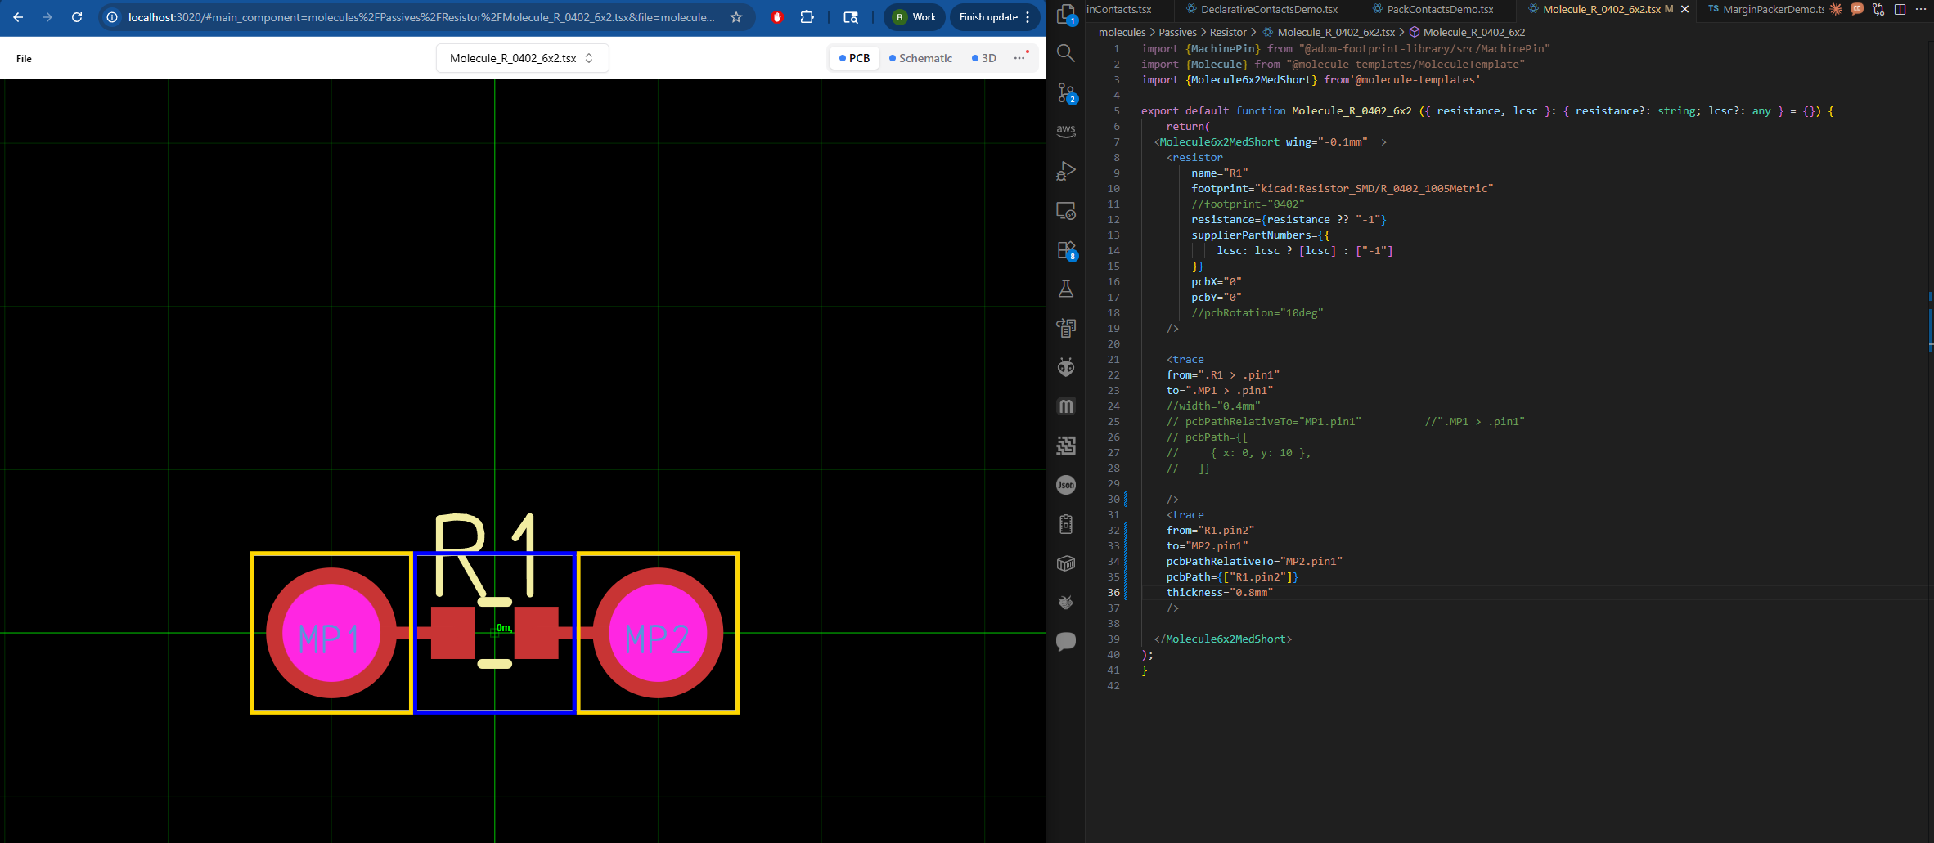Expand the Passives breadcrumb folder
The width and height of the screenshot is (1934, 843).
[1177, 32]
